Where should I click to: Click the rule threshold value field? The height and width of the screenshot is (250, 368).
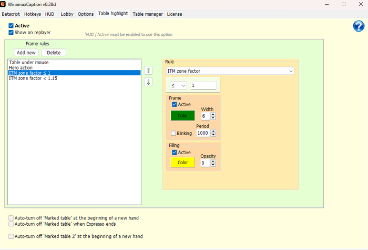(x=203, y=85)
